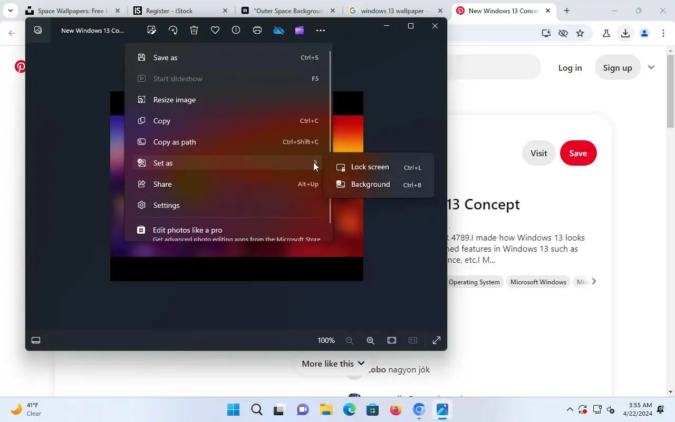
Task: Click the browser back arrow
Action: coord(12,33)
